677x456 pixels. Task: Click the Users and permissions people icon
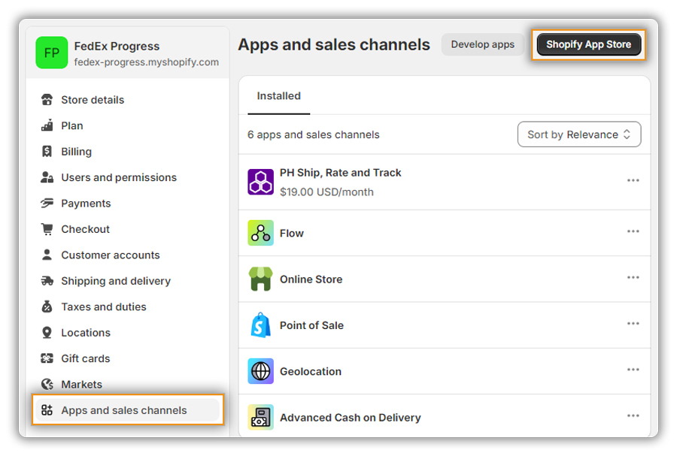(x=47, y=177)
